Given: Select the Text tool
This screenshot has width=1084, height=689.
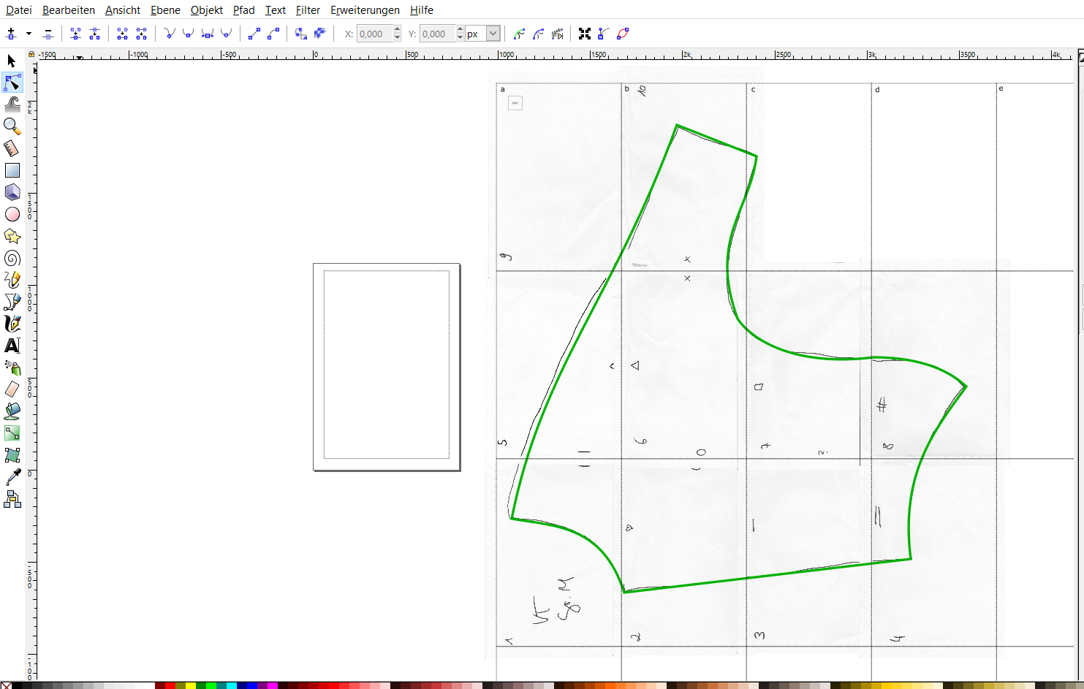Looking at the screenshot, I should [12, 346].
